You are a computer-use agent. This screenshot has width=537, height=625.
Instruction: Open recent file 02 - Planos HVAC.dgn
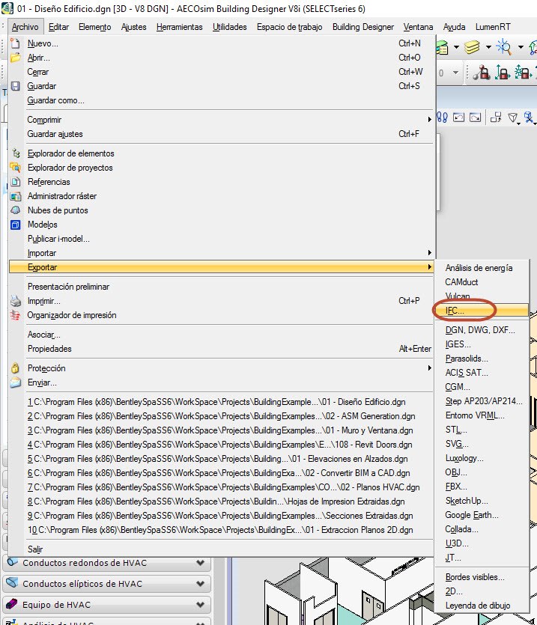(x=221, y=487)
